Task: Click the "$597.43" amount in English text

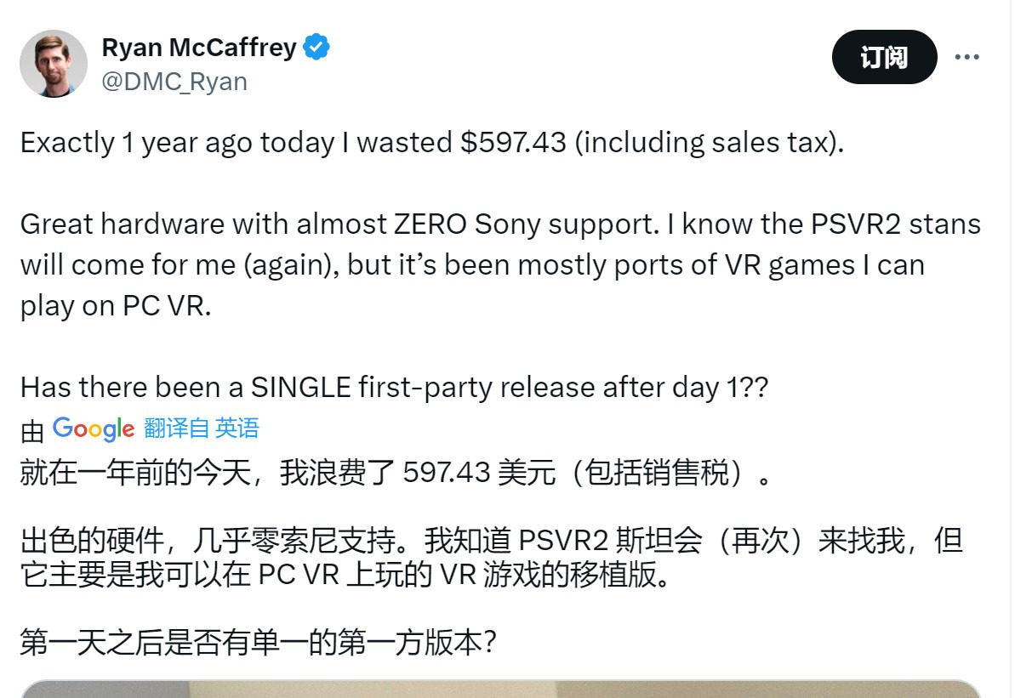Action: (513, 142)
